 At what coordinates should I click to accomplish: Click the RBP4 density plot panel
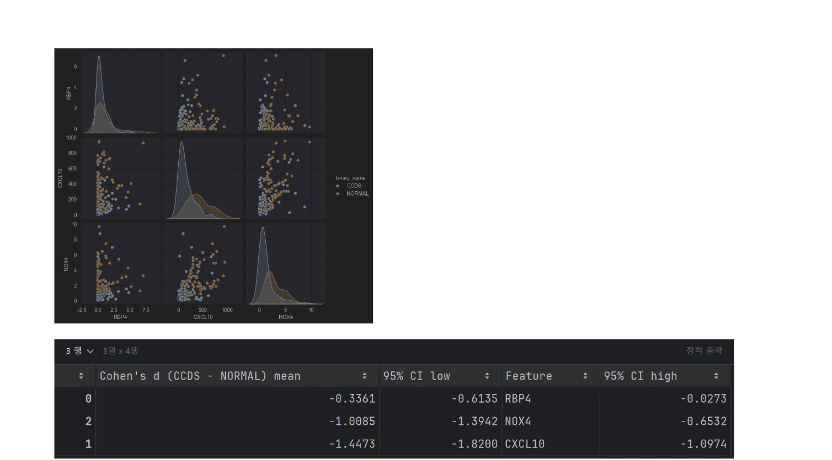121,93
